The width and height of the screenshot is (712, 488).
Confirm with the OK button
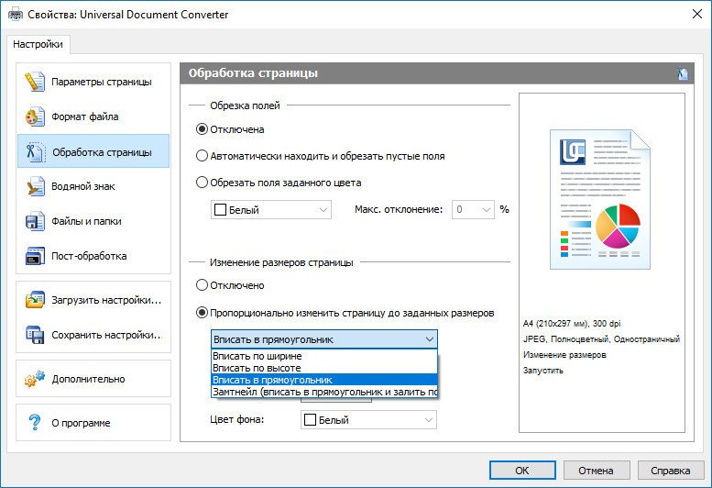(x=522, y=471)
